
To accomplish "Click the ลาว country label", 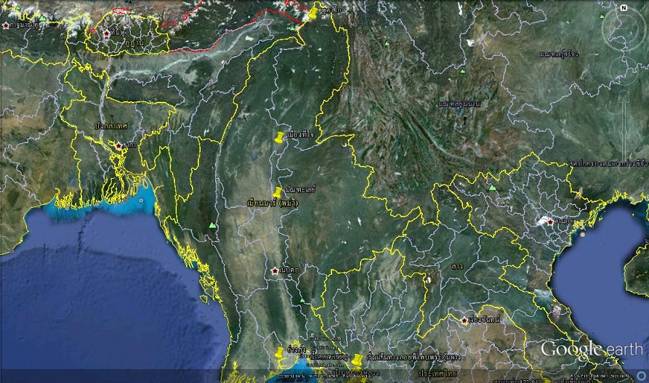I will point(457,266).
